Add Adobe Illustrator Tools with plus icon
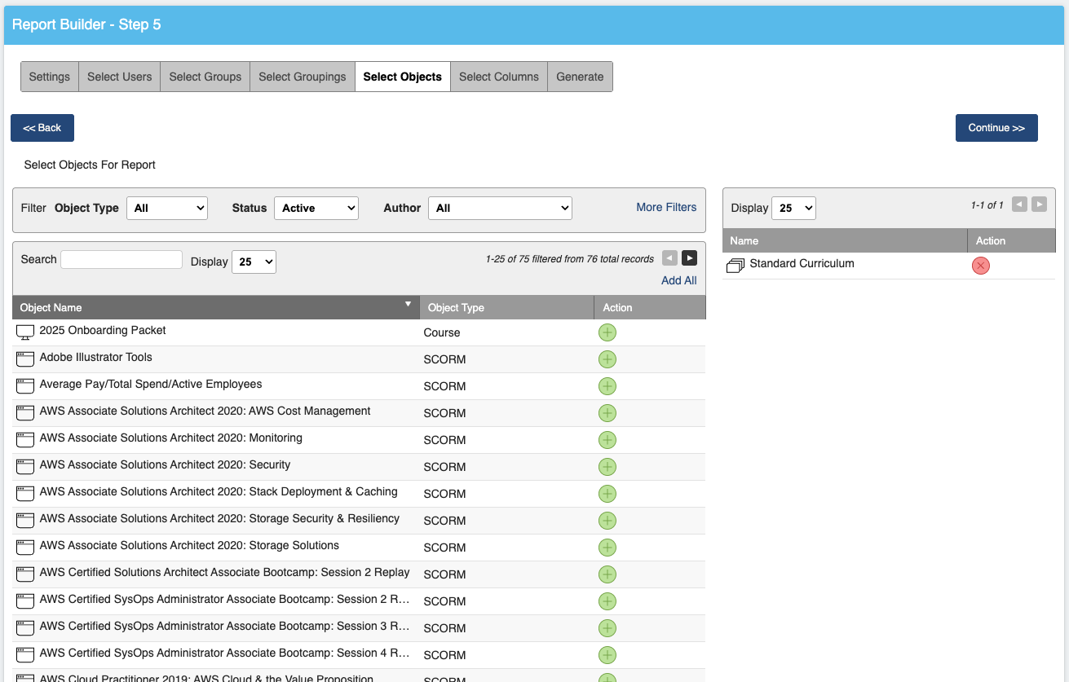 pos(607,359)
